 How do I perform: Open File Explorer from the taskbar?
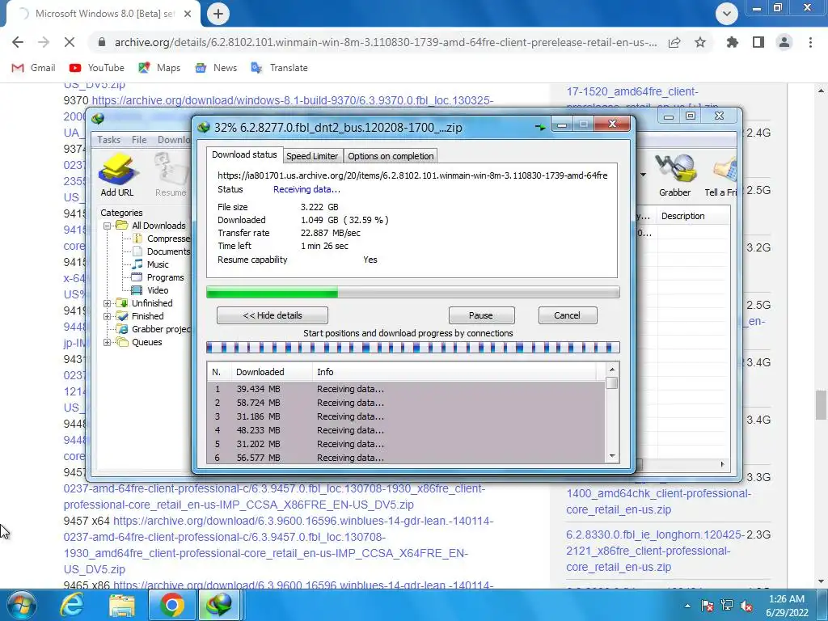coord(122,605)
